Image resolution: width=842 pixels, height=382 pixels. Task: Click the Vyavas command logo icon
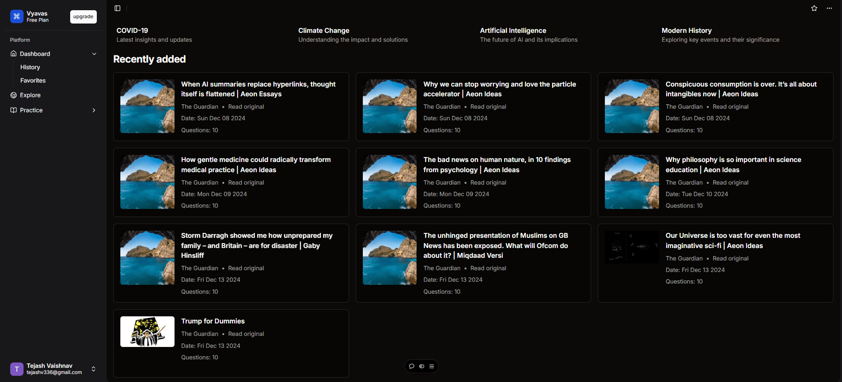tap(16, 16)
